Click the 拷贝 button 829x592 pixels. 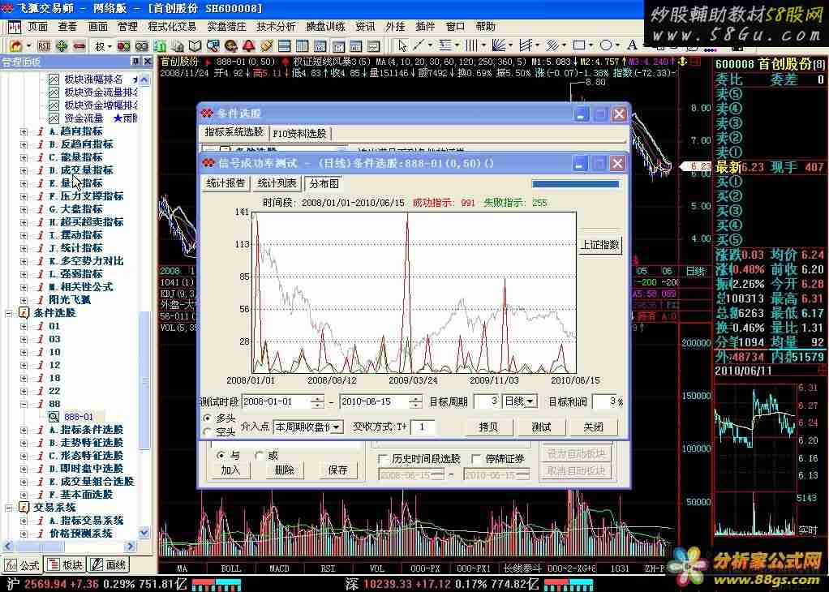[x=488, y=427]
